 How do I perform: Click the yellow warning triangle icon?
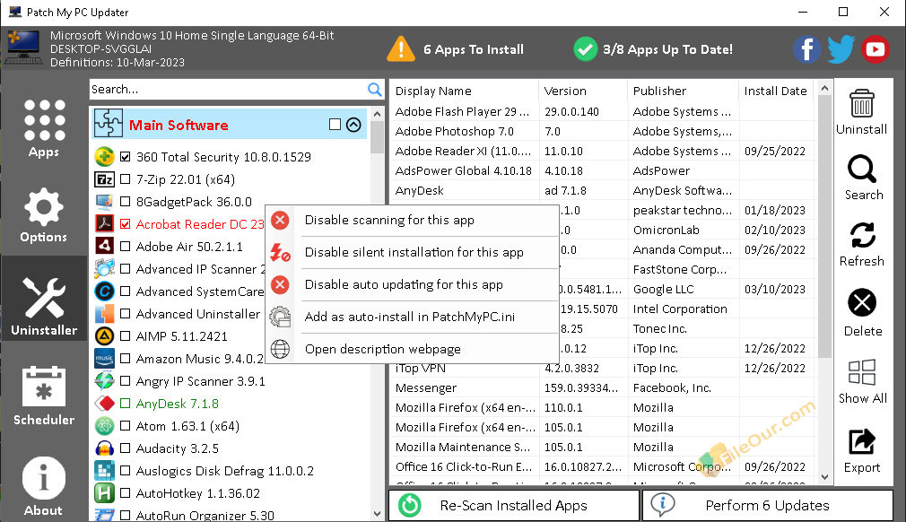click(x=400, y=49)
